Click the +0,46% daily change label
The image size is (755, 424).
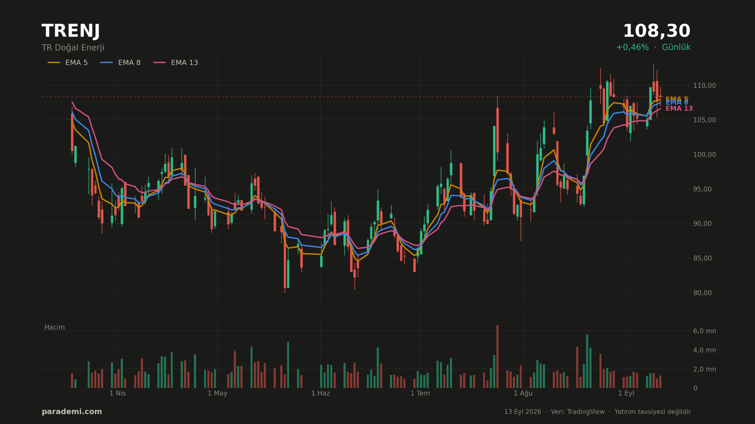(632, 47)
